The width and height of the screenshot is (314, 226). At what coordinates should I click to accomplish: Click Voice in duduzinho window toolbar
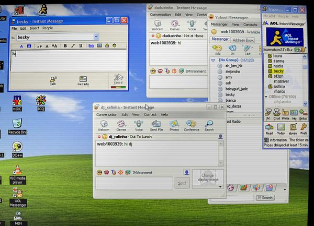192,26
